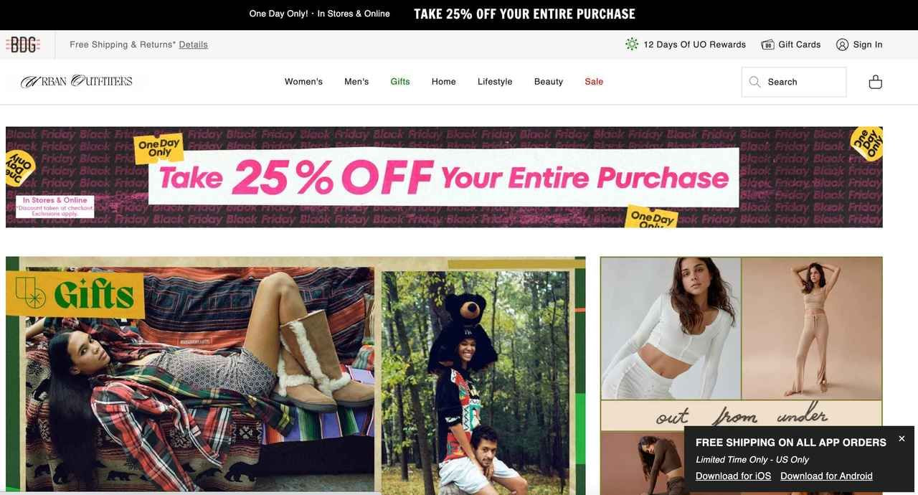
Task: Close the free shipping app popup
Action: click(902, 438)
